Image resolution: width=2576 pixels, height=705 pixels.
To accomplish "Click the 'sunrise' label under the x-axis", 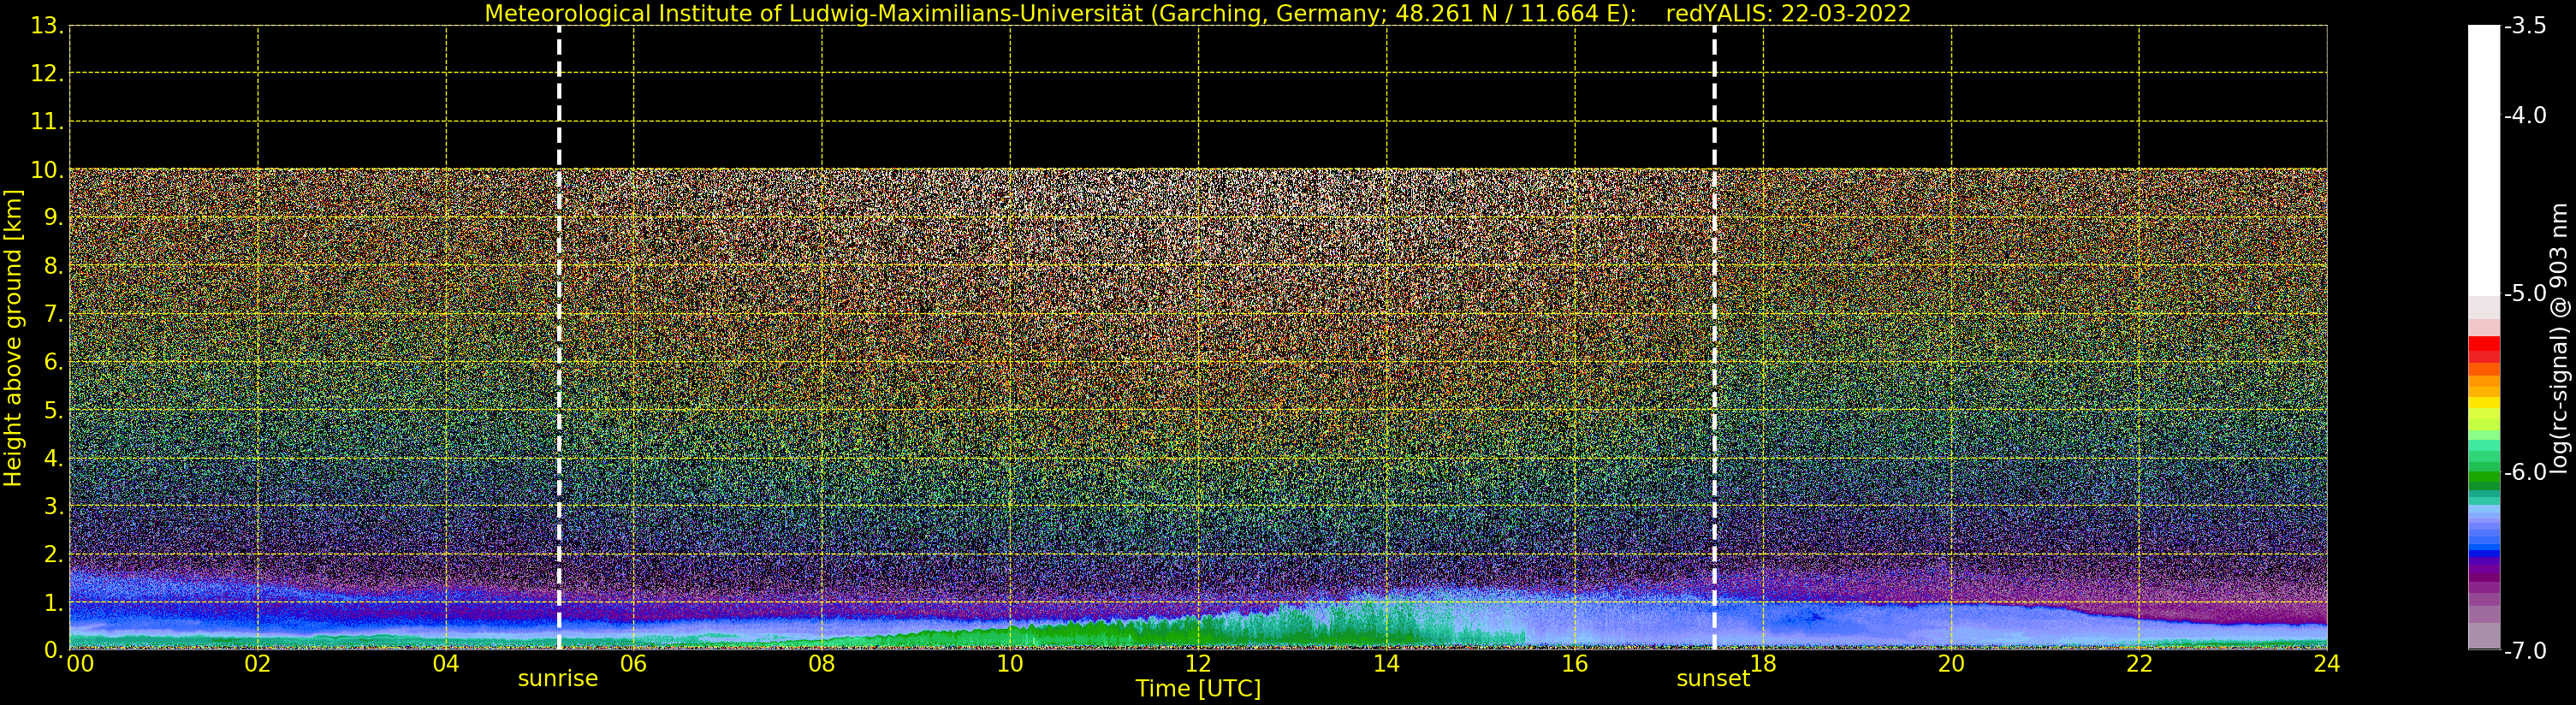I will pos(558,679).
